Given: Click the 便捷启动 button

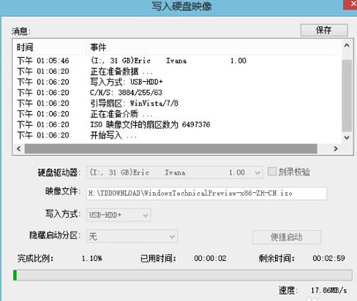Looking at the screenshot, I should (287, 237).
